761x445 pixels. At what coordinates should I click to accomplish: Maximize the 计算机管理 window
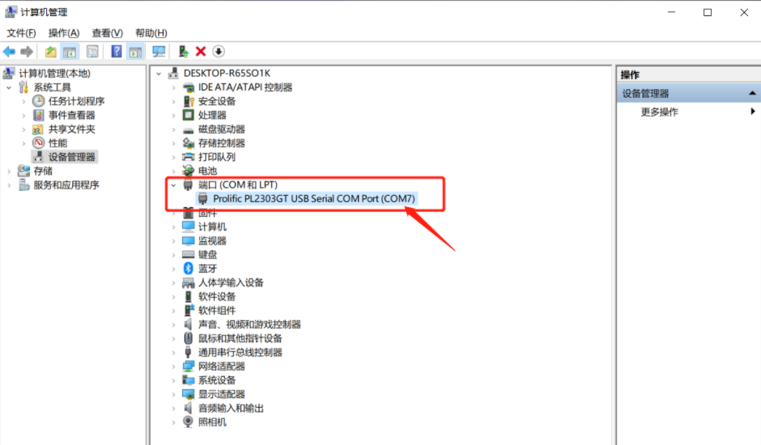[x=708, y=12]
